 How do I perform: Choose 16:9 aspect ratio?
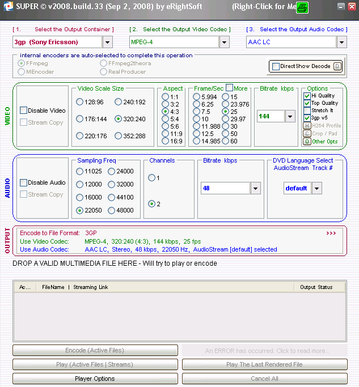click(x=165, y=141)
